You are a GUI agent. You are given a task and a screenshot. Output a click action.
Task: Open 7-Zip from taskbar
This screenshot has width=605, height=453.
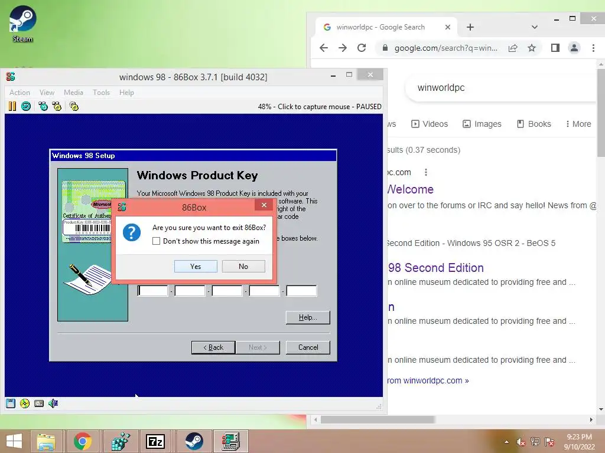click(x=155, y=441)
